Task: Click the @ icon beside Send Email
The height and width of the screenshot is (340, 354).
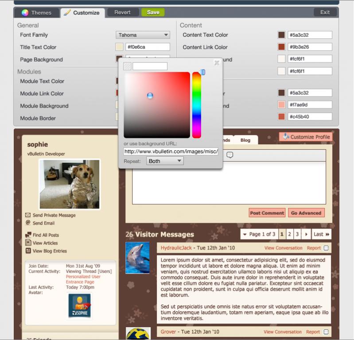Action: [x=28, y=223]
